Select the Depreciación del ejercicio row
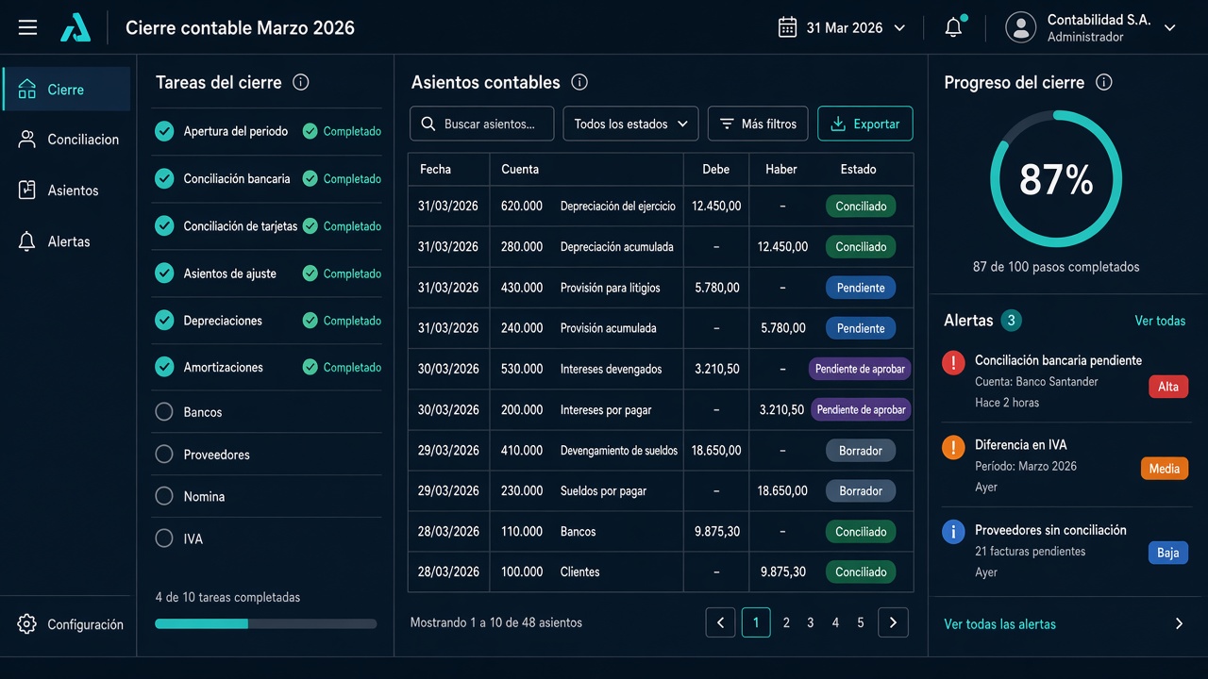 [661, 206]
